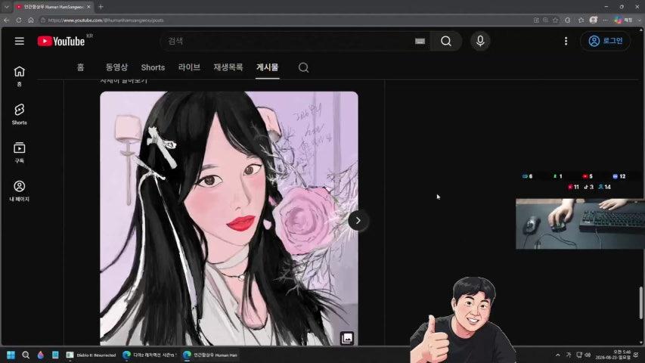Viewport: 645px width, 363px height.
Task: Open the on-screen keyboard icon in search box
Action: pyautogui.click(x=420, y=41)
